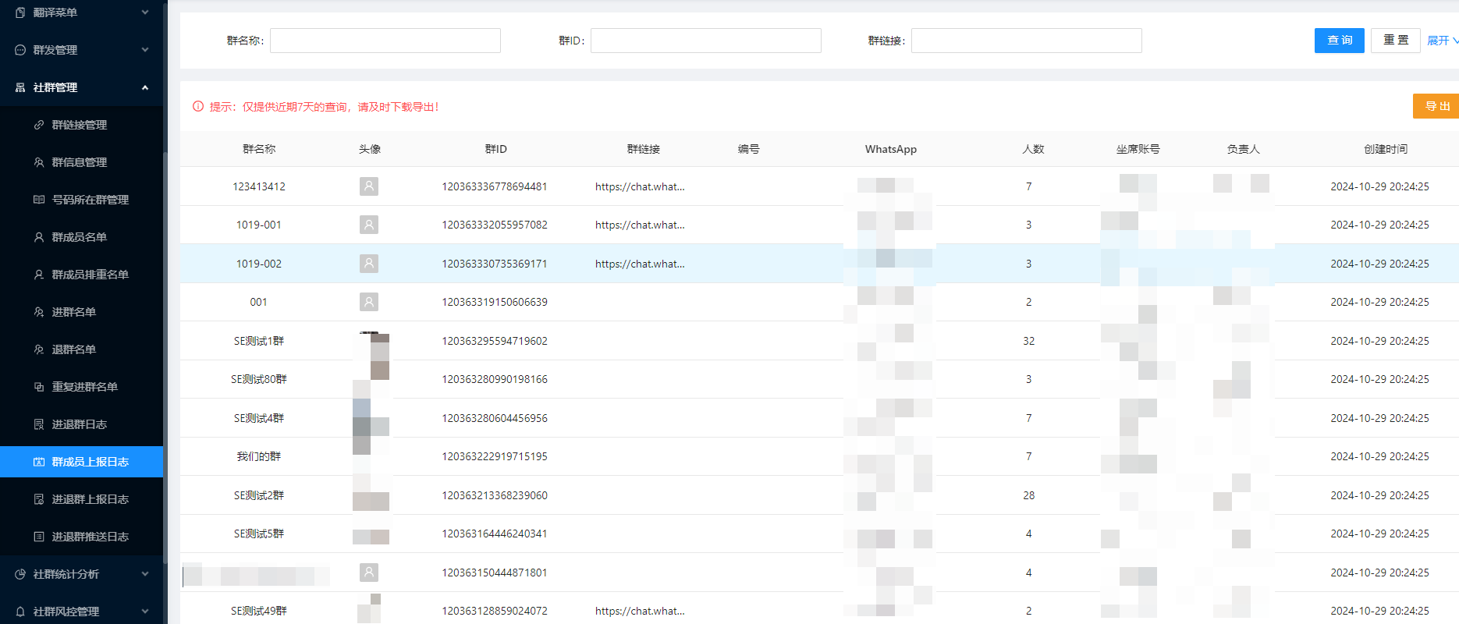This screenshot has width=1459, height=624.
Task: Open the chat link in row SE测试49群
Action: click(x=640, y=611)
